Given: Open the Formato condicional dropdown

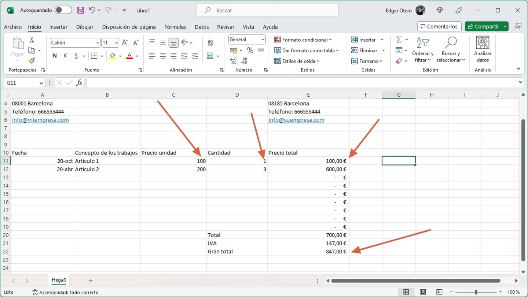Looking at the screenshot, I should (x=303, y=40).
